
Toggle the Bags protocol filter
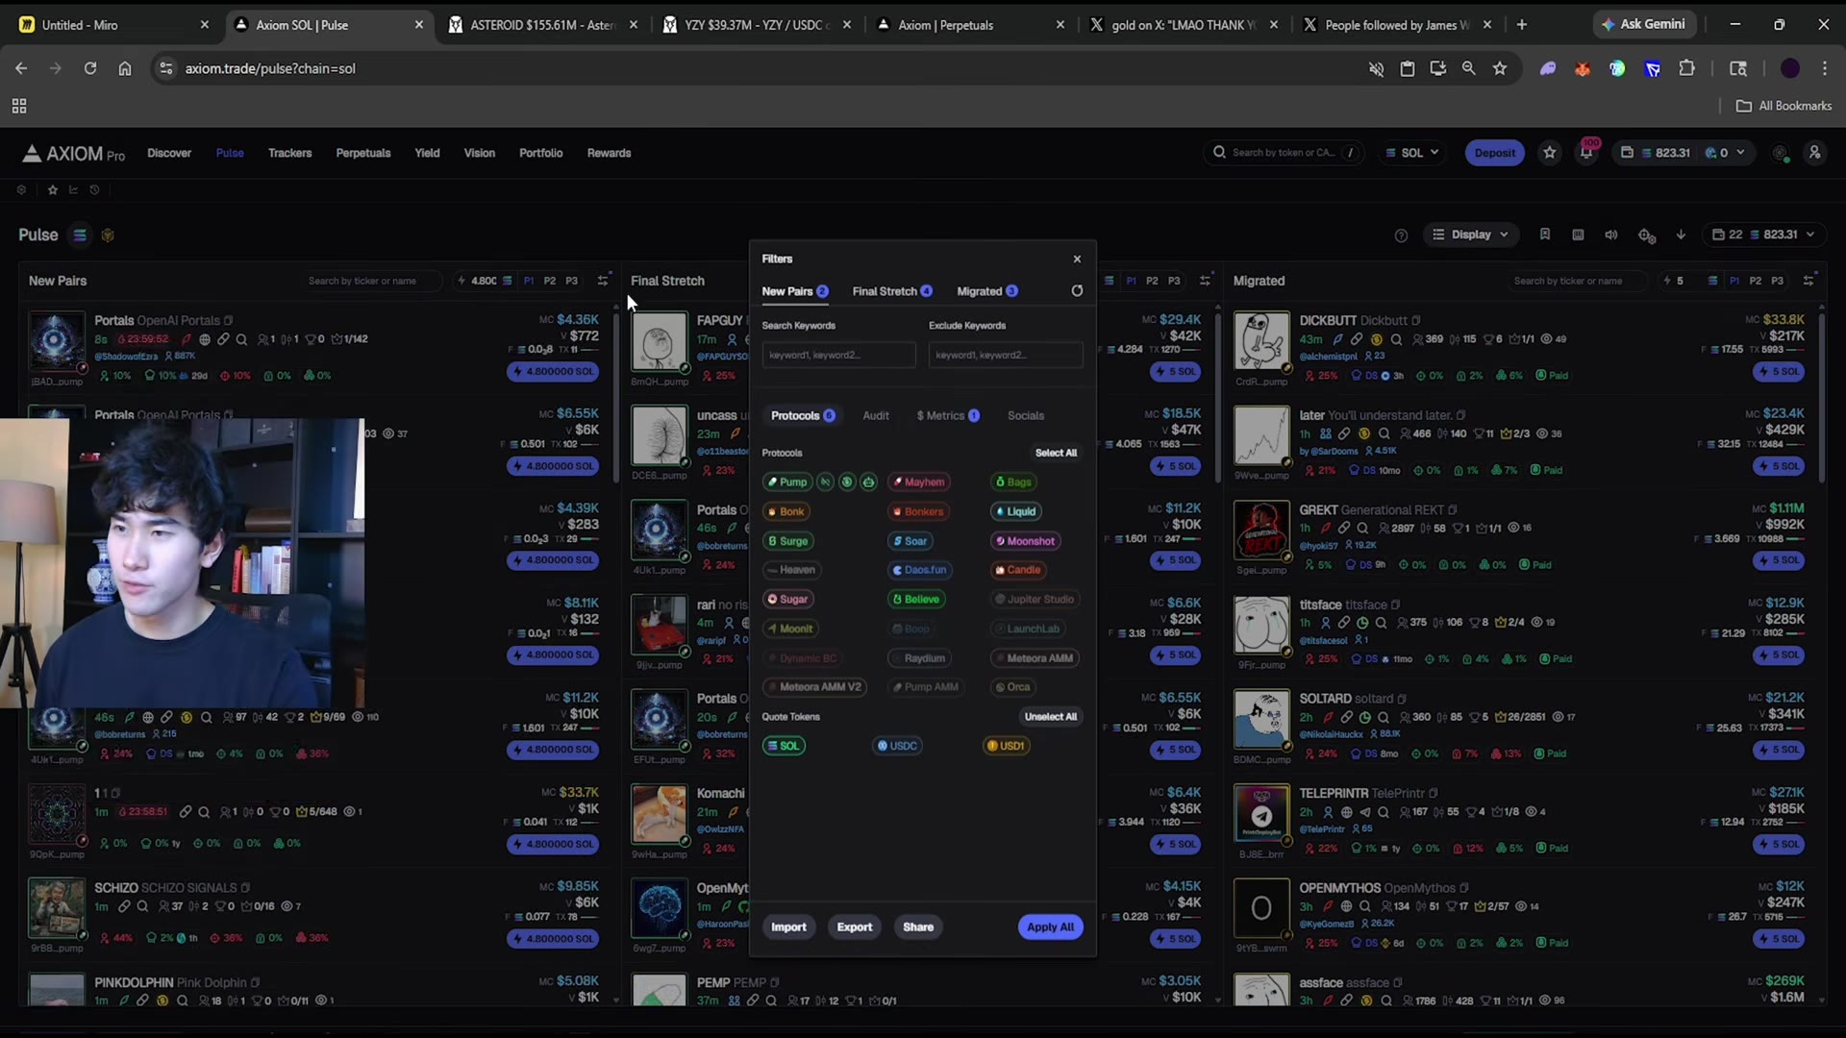pyautogui.click(x=1013, y=482)
